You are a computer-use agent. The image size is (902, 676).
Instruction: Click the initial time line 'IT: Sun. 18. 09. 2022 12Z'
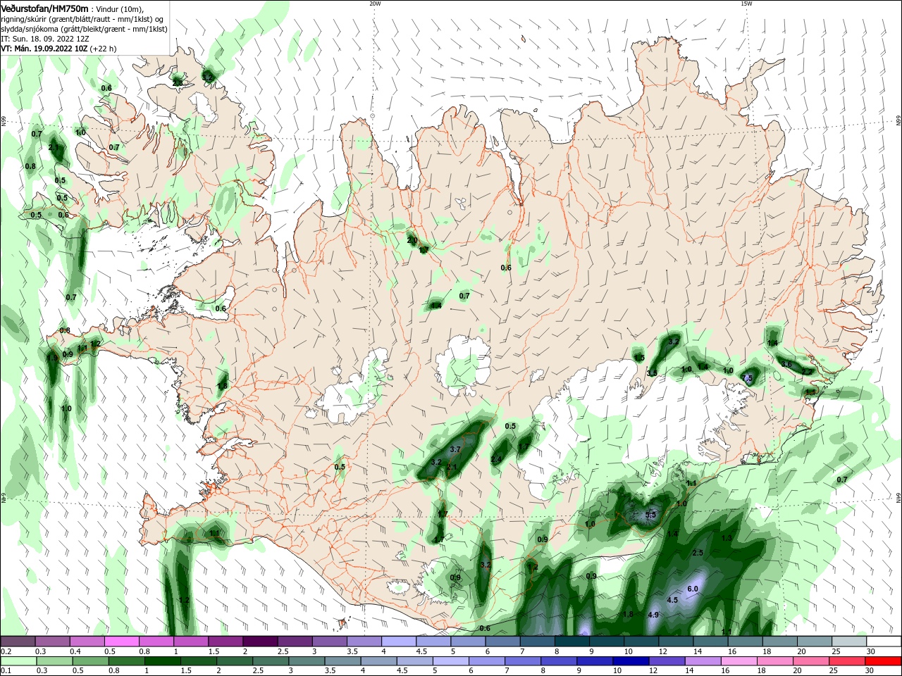click(44, 39)
